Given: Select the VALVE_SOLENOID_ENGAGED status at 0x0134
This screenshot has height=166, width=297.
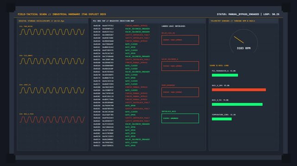Looking at the screenshot, I should pyautogui.click(x=137, y=29).
